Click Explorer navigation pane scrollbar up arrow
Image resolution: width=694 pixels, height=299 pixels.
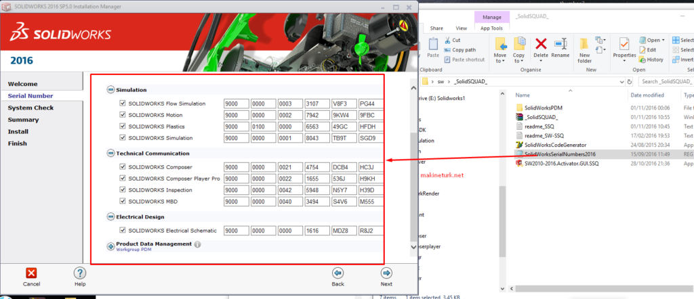[x=502, y=94]
